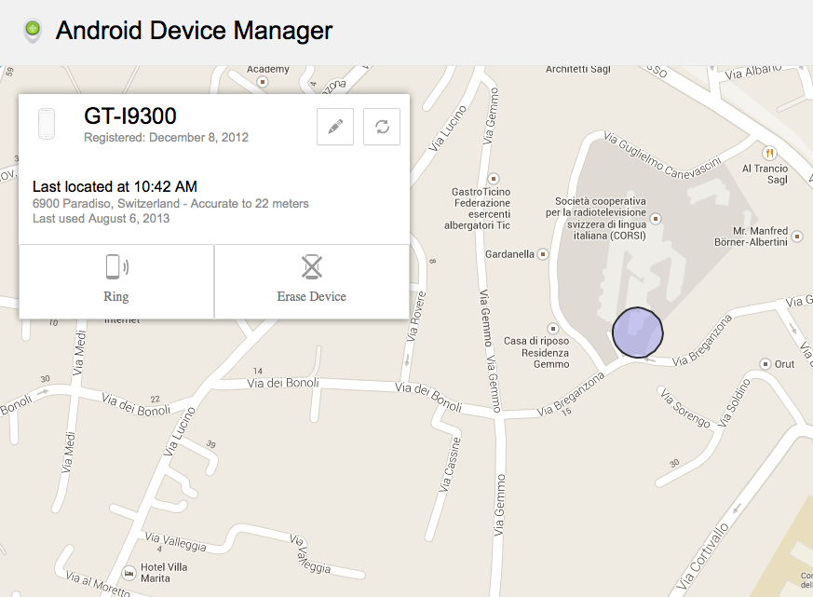This screenshot has width=813, height=597.
Task: Click the GastroTicino place marker dot
Action: [494, 179]
